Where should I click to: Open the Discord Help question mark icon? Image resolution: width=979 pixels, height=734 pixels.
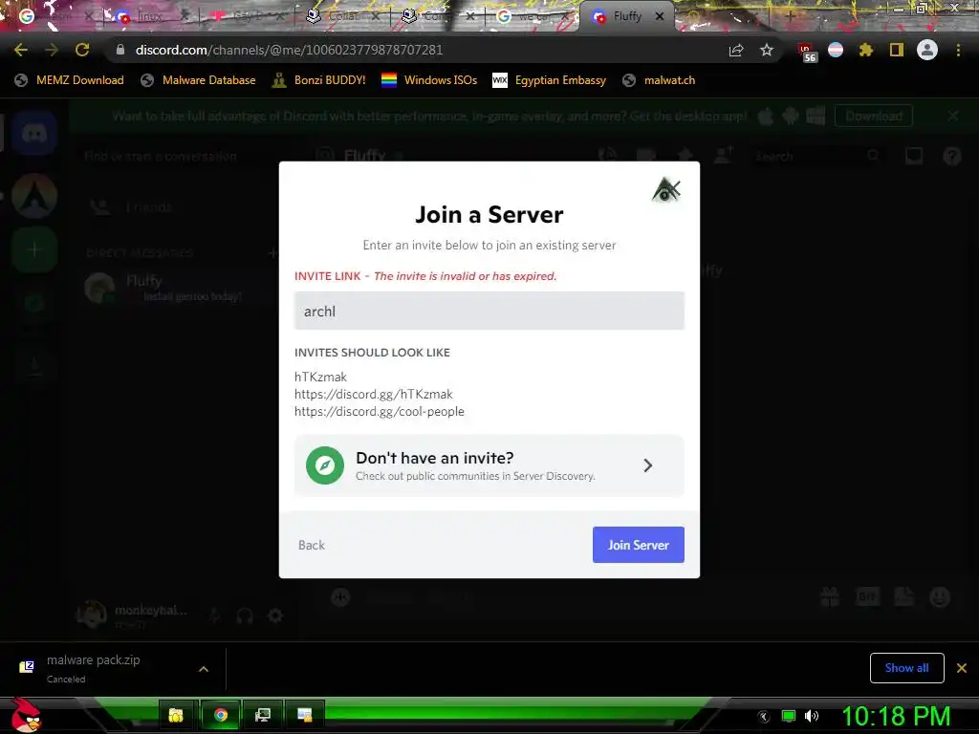point(952,156)
